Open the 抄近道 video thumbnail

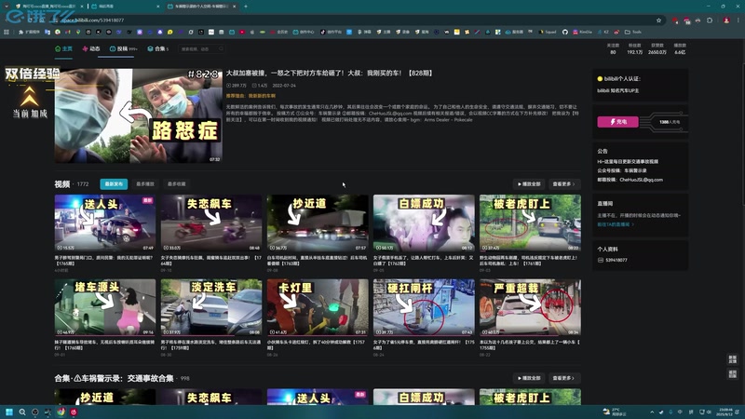[x=318, y=223]
